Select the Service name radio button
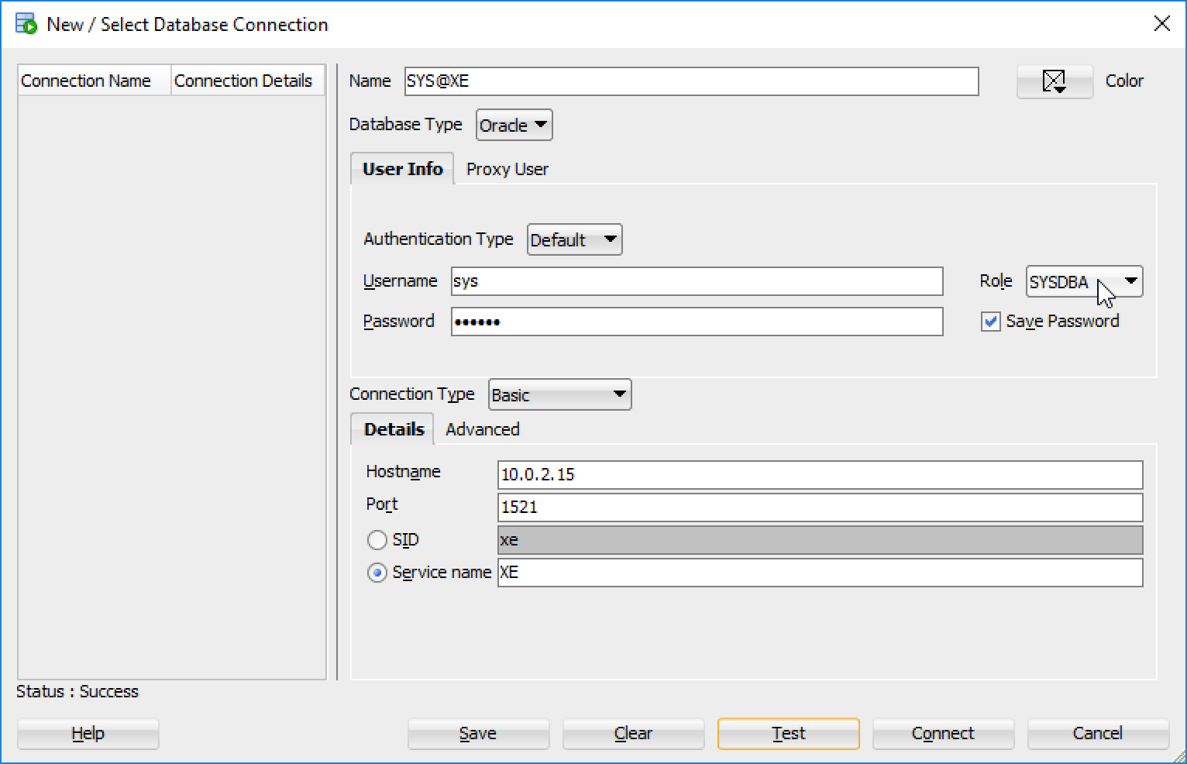This screenshot has height=764, width=1187. tap(377, 572)
